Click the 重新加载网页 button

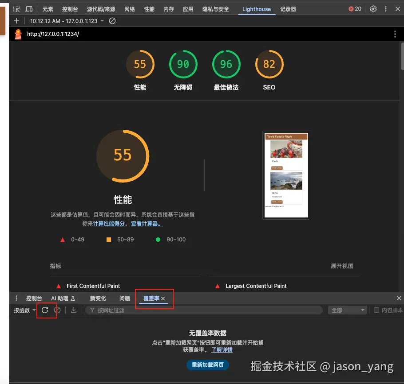click(208, 365)
